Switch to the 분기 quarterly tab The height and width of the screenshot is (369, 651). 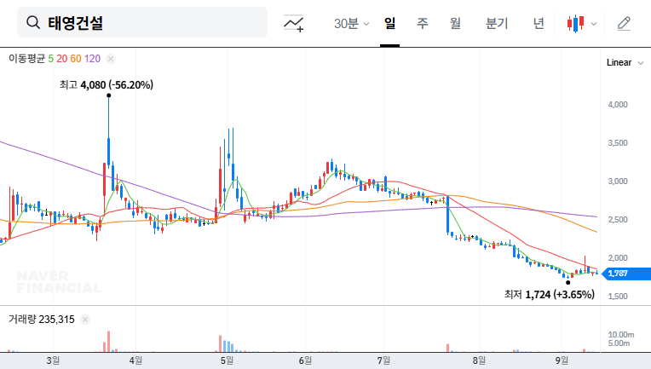point(497,23)
